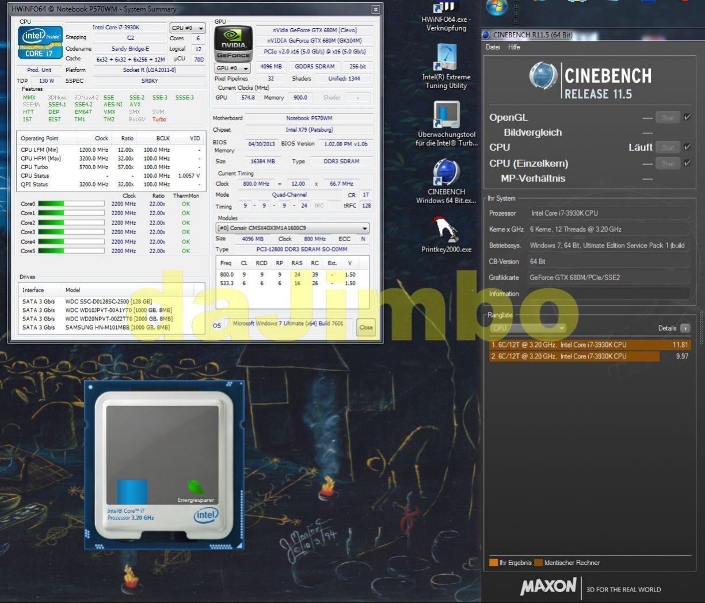
Task: Click the Turbo feature flag
Action: tap(159, 120)
